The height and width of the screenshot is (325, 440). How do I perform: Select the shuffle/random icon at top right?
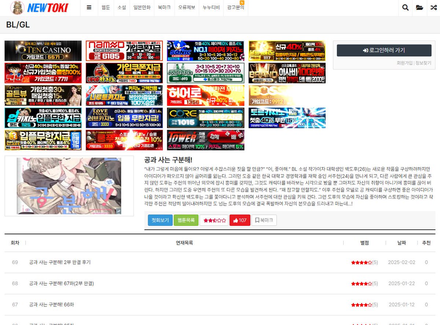tap(433, 7)
